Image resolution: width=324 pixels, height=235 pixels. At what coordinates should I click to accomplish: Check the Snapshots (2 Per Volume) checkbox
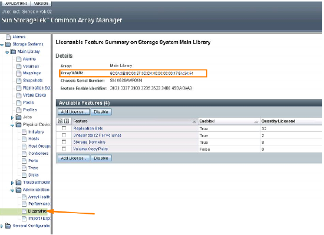pyautogui.click(x=64, y=135)
